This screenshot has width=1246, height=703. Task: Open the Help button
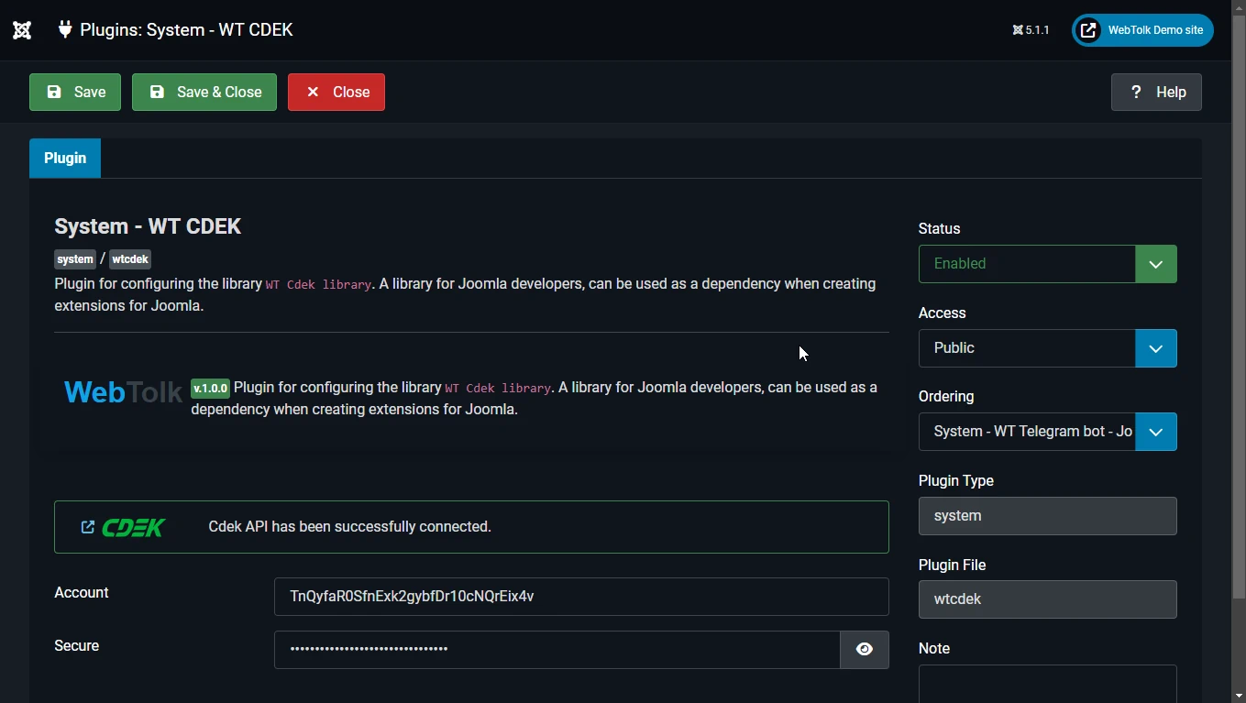point(1156,92)
